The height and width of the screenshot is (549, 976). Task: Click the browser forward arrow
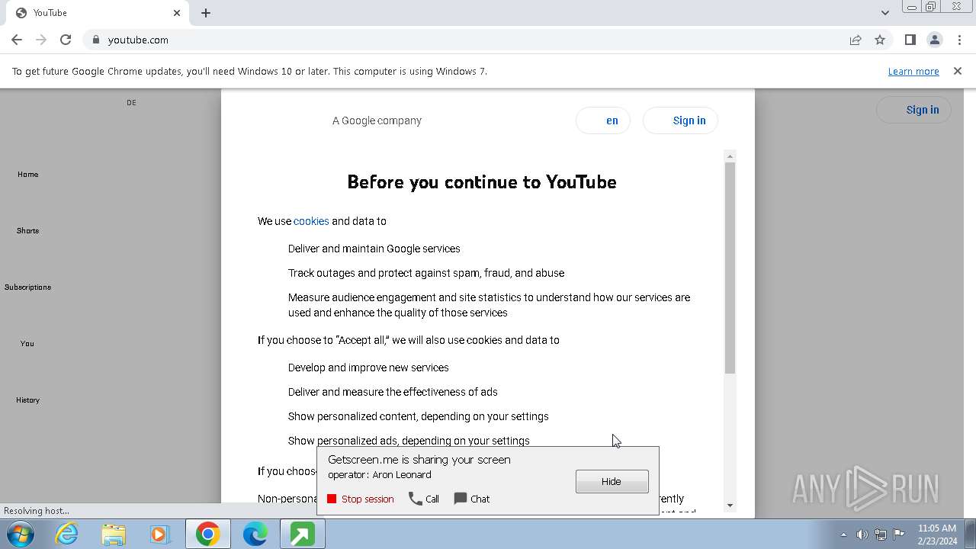[x=41, y=40]
